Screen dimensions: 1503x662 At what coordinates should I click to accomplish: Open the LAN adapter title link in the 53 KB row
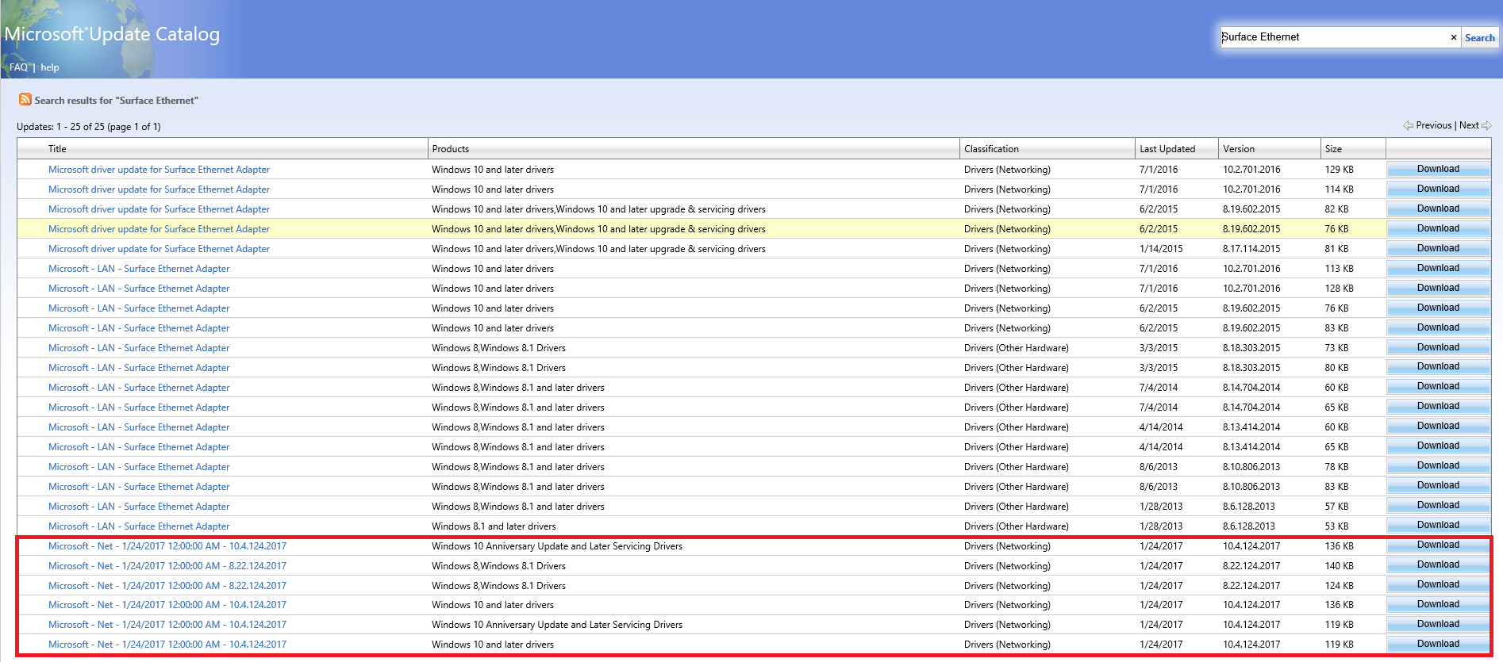139,526
